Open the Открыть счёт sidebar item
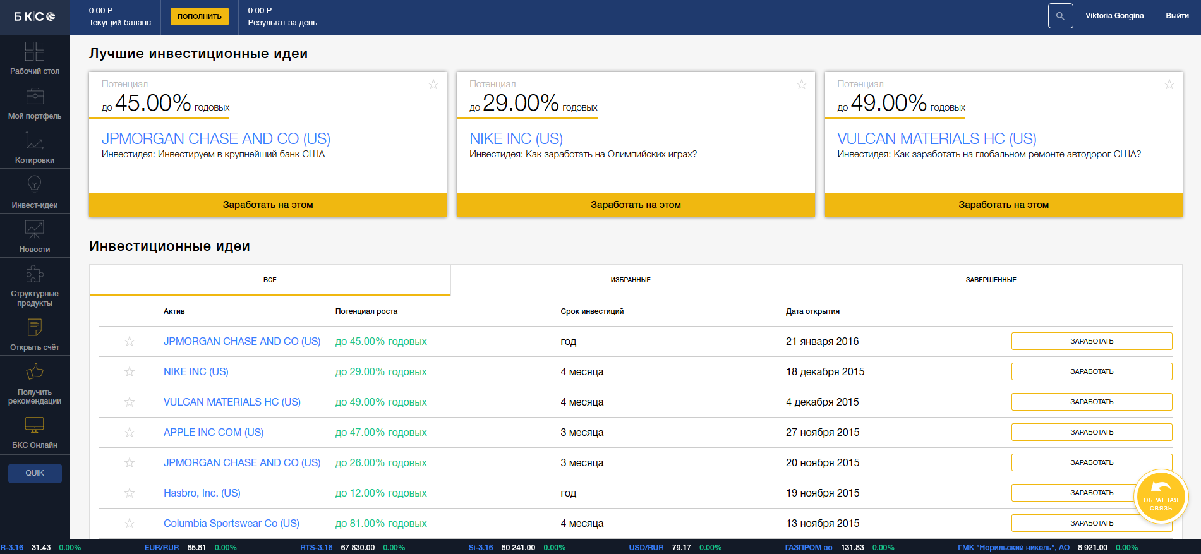This screenshot has width=1201, height=554. [35, 334]
